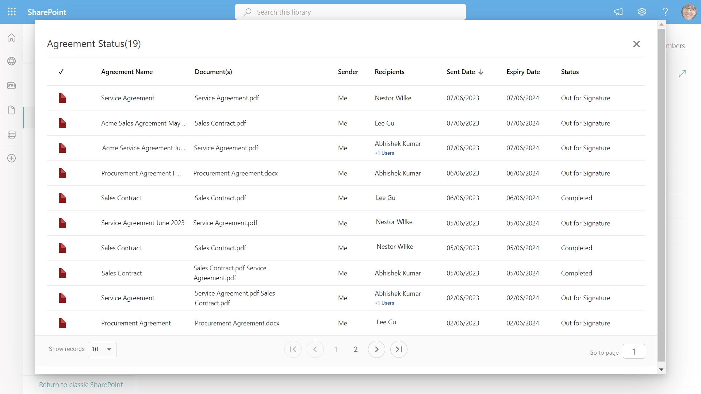Viewport: 701px width, 394px height.
Task: Show +1 Users for 02/06/2023 Service Agreement row
Action: tap(384, 303)
